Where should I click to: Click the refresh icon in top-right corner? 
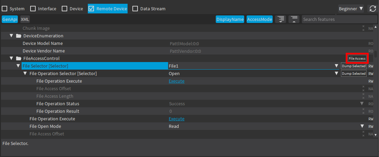point(372,9)
